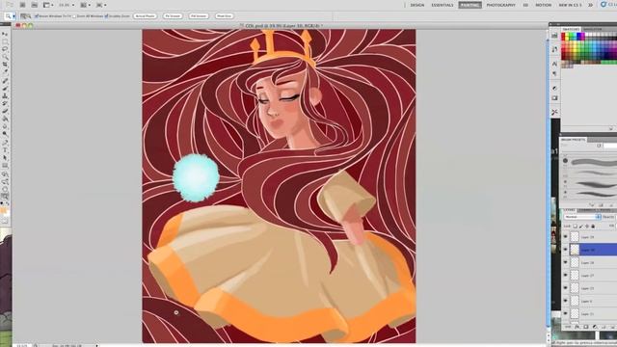
Task: Click the Actual Pixels button
Action: point(145,16)
